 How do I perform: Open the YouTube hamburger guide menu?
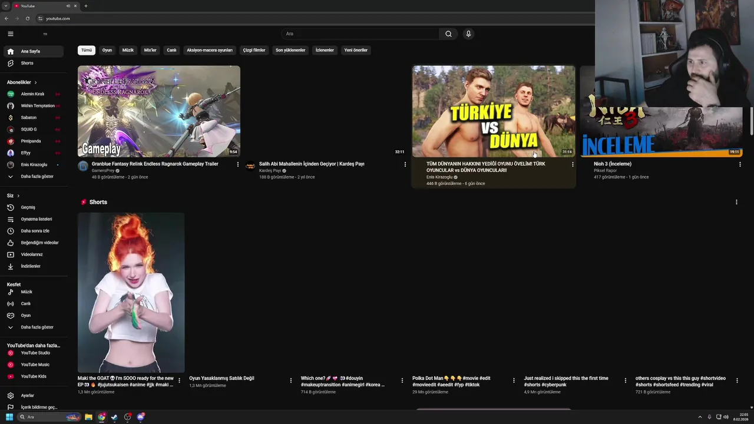pos(10,34)
